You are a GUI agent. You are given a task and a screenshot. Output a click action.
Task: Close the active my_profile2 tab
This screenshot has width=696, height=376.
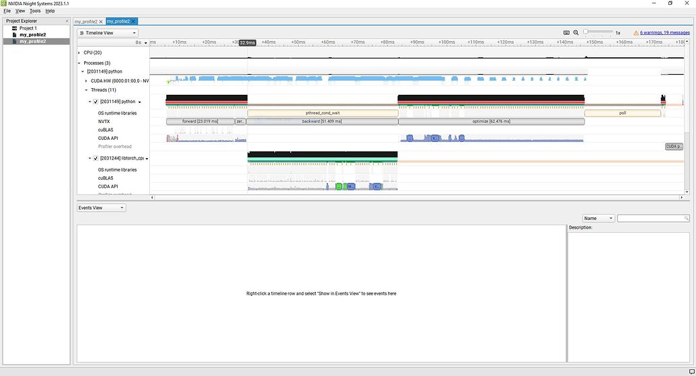click(x=134, y=22)
